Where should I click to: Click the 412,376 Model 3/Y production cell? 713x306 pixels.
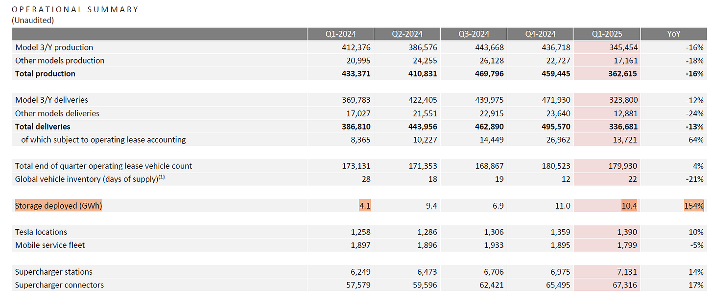(x=356, y=47)
